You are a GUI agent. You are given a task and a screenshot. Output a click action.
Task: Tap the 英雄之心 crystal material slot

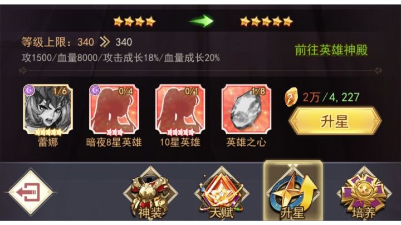[246, 109]
